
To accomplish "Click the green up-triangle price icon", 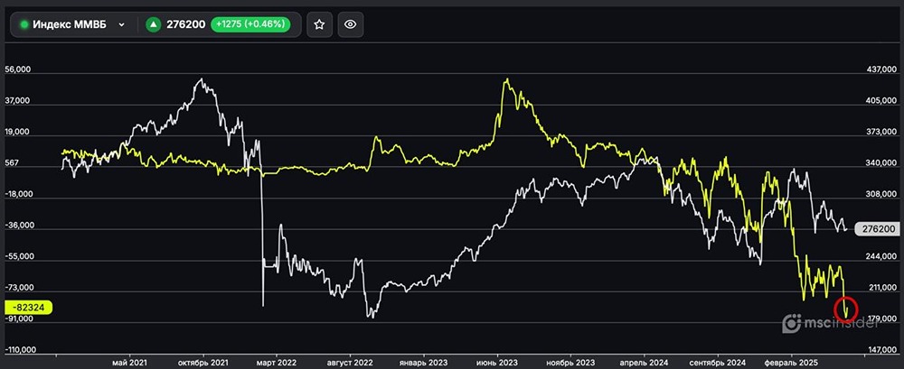I will coord(153,24).
